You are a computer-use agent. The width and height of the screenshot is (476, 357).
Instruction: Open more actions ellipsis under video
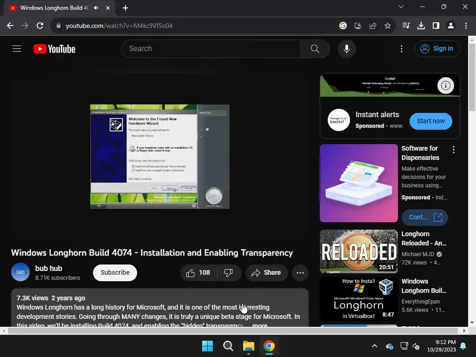(x=300, y=272)
